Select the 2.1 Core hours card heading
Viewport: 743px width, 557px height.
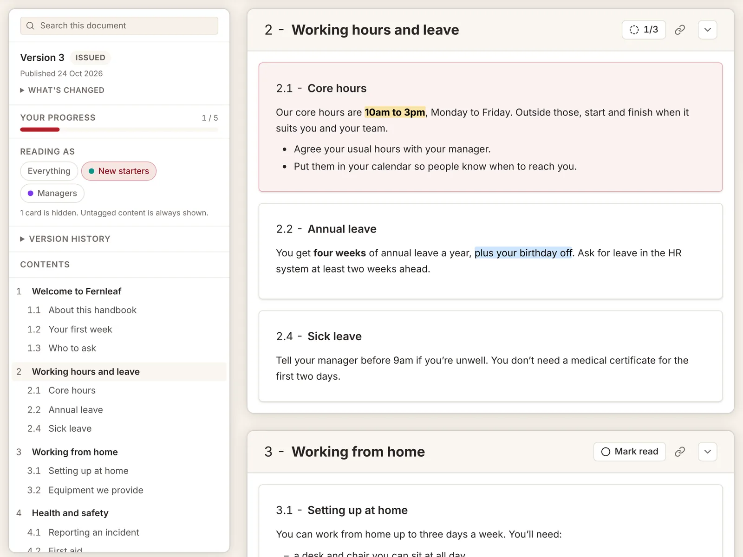(321, 88)
